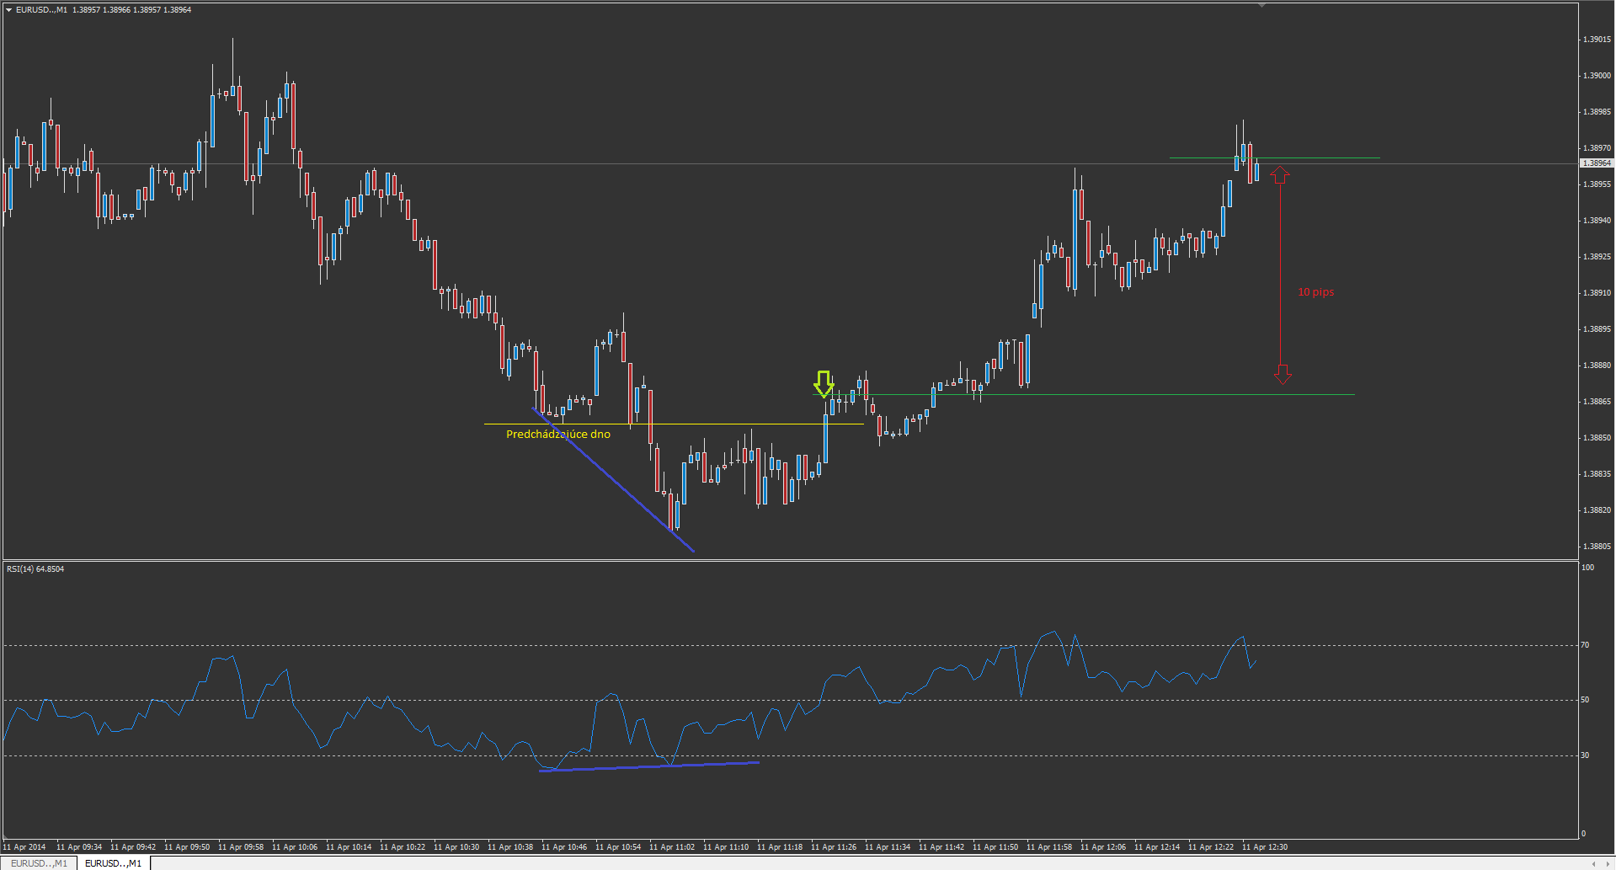Screen dimensions: 1616x870
Task: Click the 1.38880 price axis label
Action: 1597,366
